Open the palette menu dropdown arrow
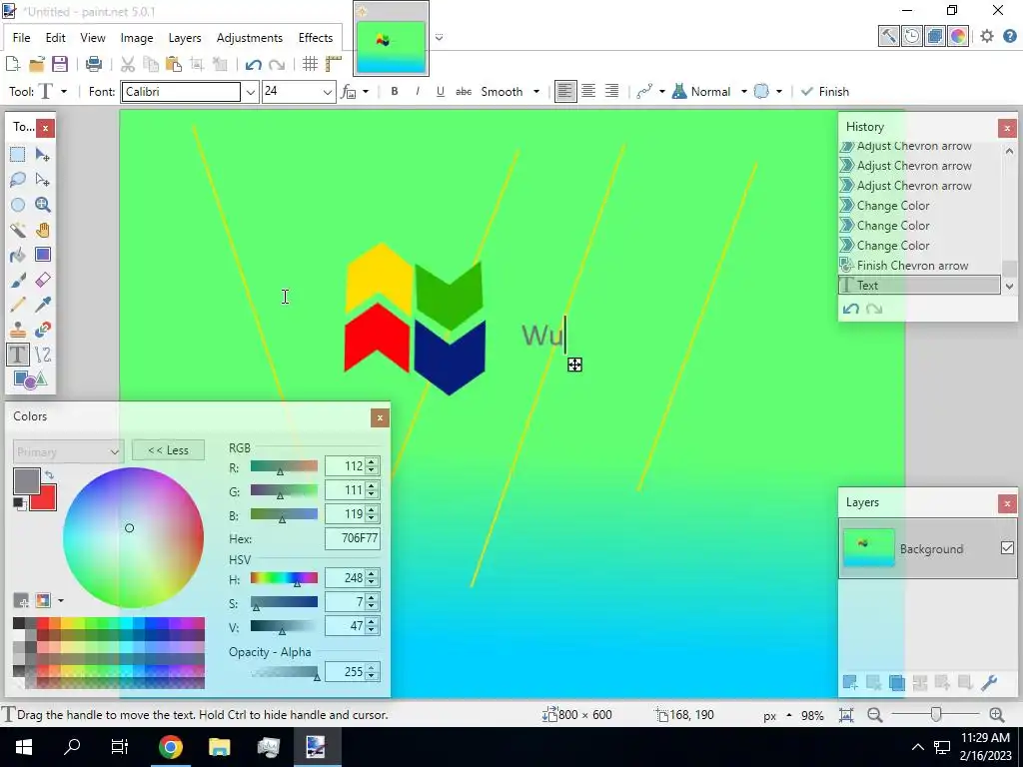Screen dimensions: 1023x767 coord(61,600)
